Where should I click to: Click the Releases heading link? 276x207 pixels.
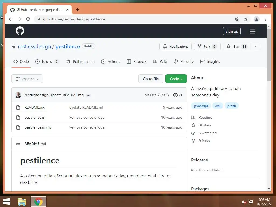click(x=199, y=160)
